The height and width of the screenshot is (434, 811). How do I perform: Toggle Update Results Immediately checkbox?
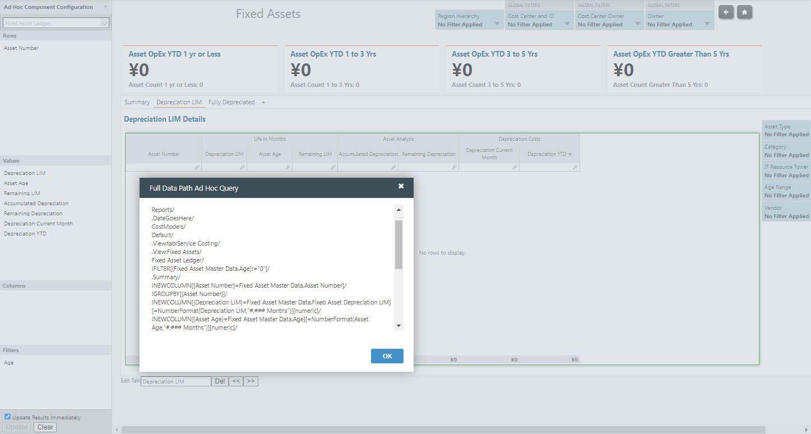[x=8, y=417]
